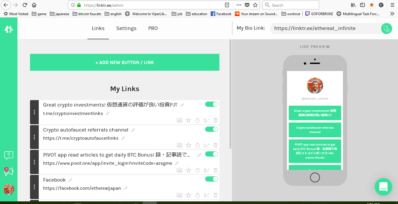This screenshot has width=398, height=204.
Task: Click Add New Button / Link
Action: coord(125,62)
